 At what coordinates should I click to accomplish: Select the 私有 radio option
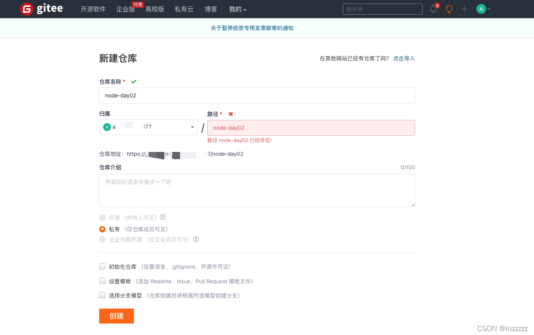tap(102, 229)
